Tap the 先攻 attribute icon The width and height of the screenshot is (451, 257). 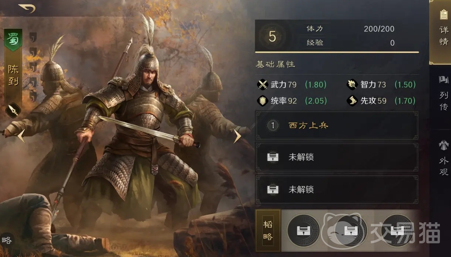coord(352,100)
